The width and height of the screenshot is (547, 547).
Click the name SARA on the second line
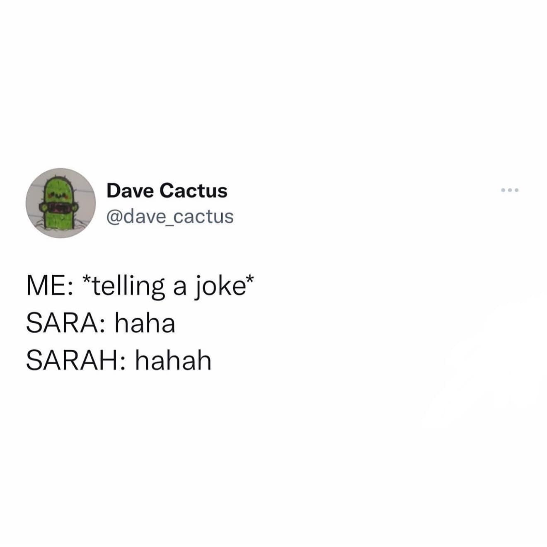(x=61, y=324)
